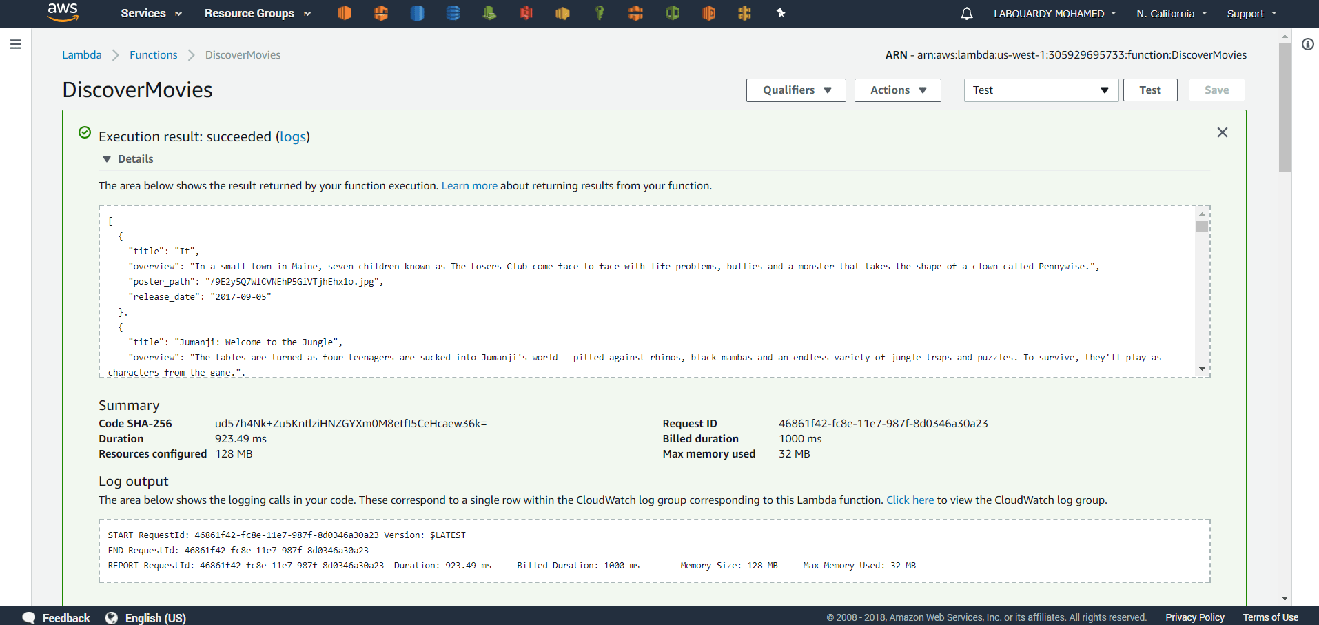Open the Terms of Use link
The height and width of the screenshot is (625, 1319).
tap(1271, 617)
